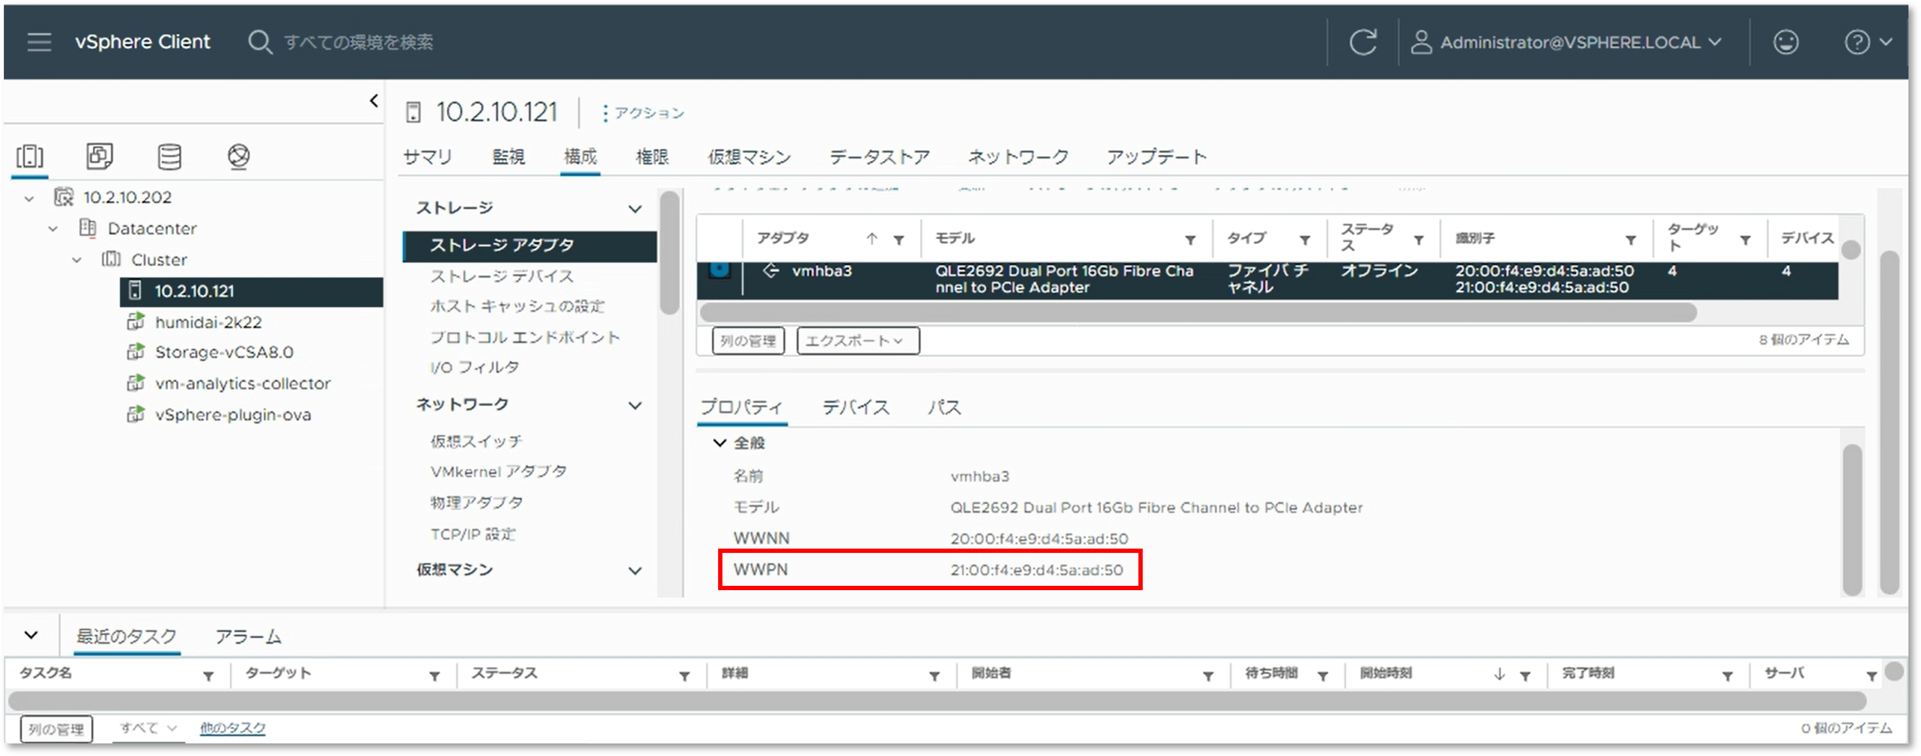Viewport: 1921px width, 756px height.
Task: Select ストレージ デバイス in config menu
Action: pyautogui.click(x=502, y=276)
